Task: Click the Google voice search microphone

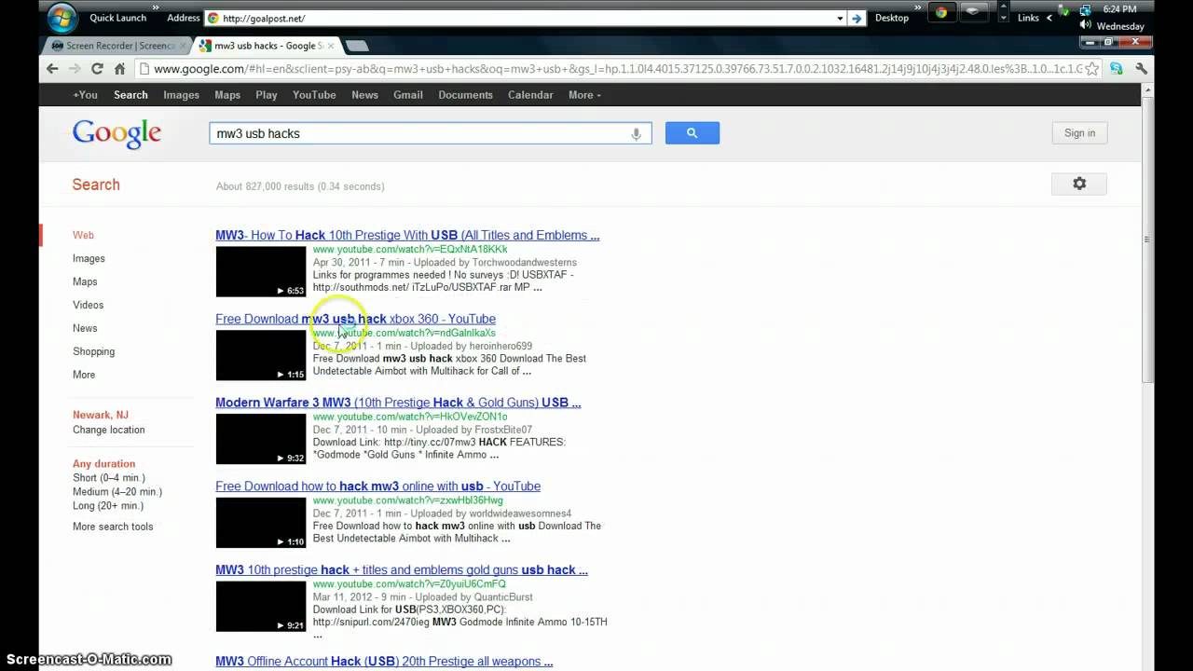Action: pos(636,133)
